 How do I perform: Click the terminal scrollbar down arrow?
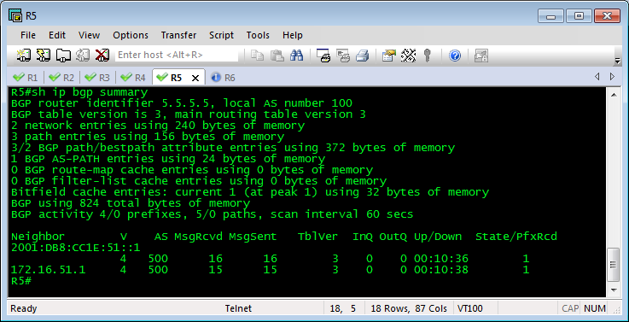[x=613, y=290]
